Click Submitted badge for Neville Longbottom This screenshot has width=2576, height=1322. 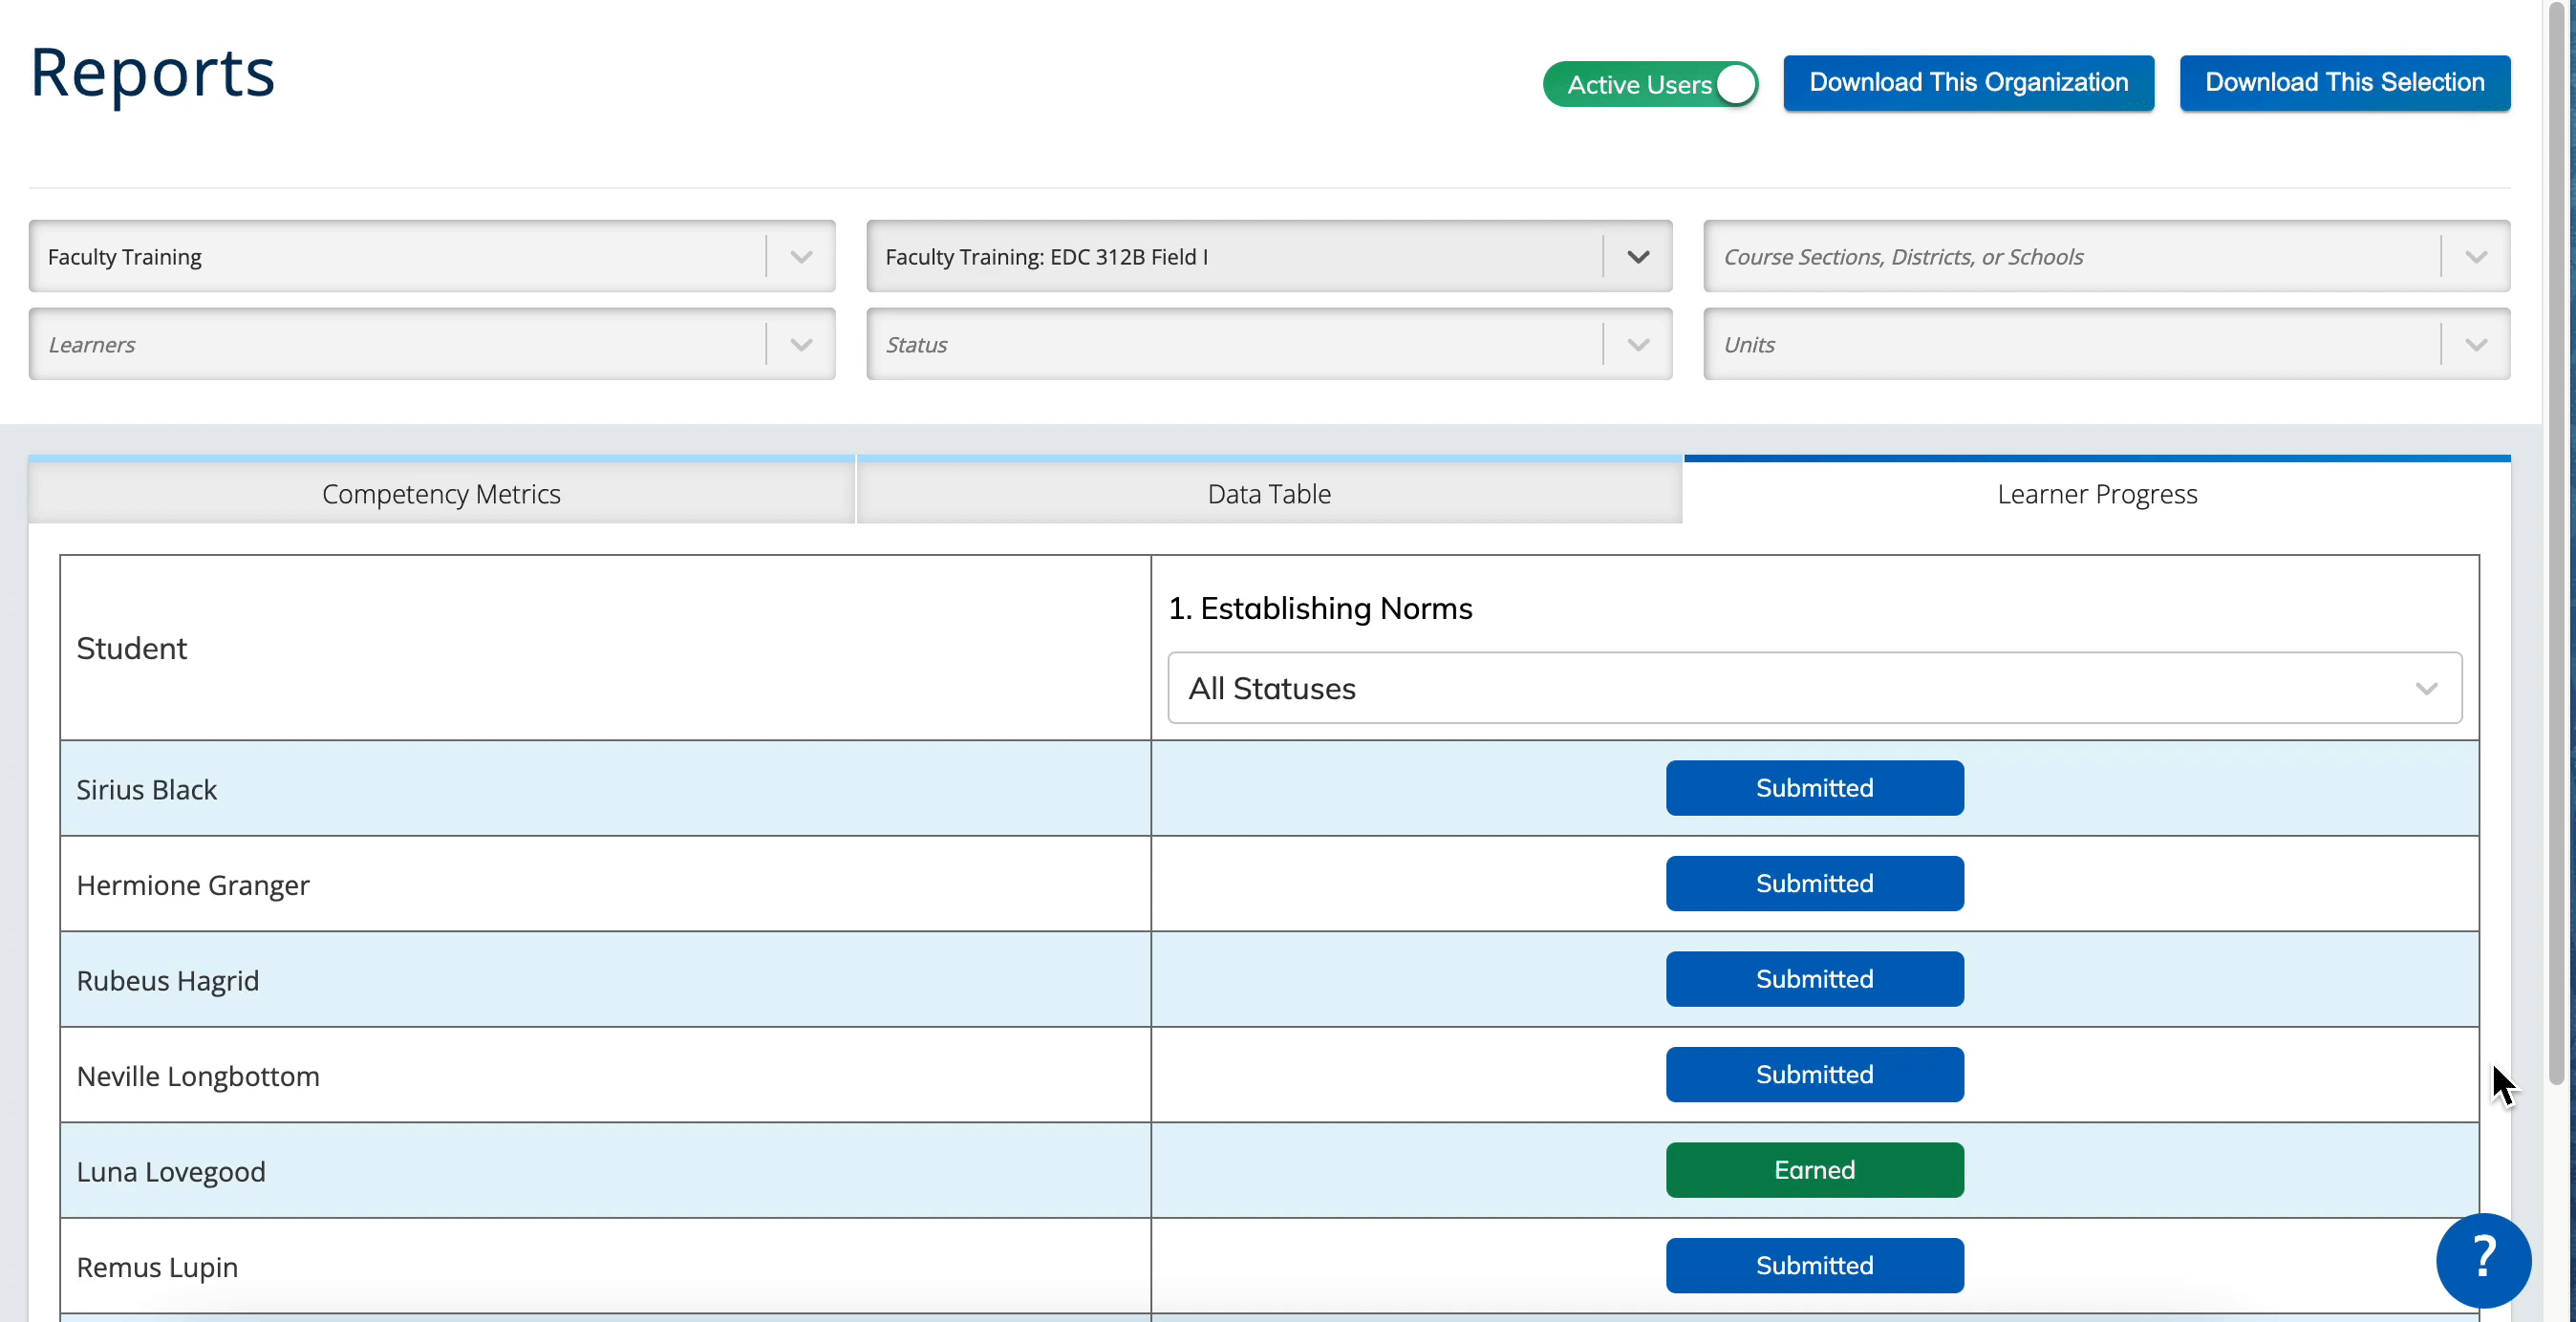[x=1814, y=1074]
